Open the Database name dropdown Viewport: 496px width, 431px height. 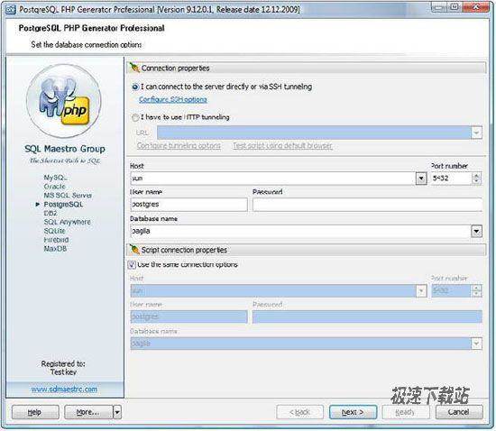pyautogui.click(x=476, y=231)
